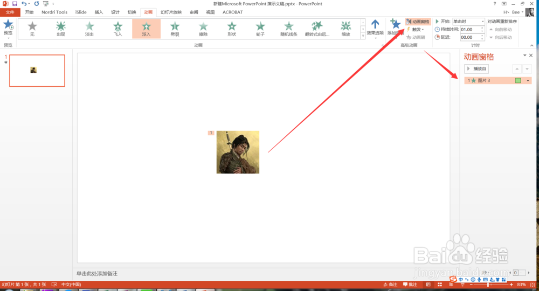
Task: Expand the animation gallery more arrow
Action: pos(363,36)
